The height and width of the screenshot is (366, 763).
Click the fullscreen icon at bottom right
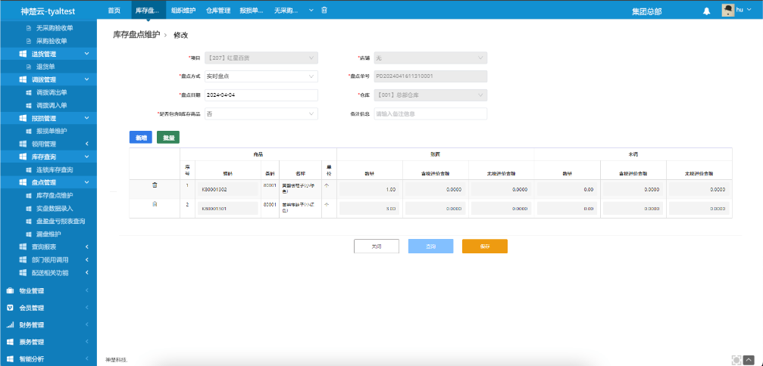(x=735, y=360)
